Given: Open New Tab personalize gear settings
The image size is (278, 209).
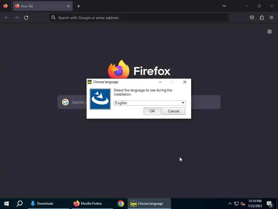Looking at the screenshot, I should click(x=270, y=32).
